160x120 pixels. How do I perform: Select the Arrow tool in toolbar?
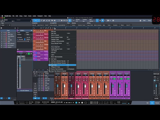[36, 20]
